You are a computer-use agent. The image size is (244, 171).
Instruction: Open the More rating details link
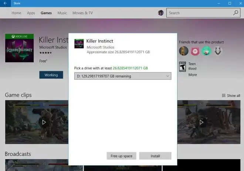[193, 75]
